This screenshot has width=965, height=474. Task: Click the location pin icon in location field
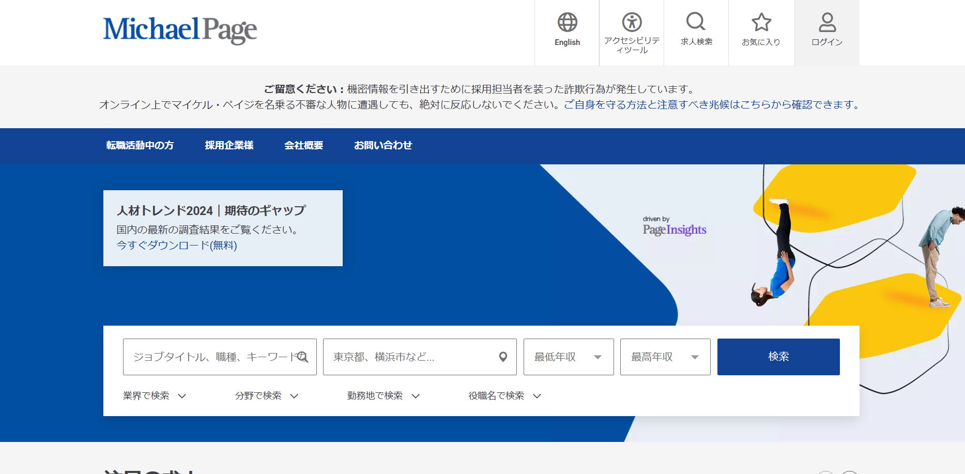503,357
